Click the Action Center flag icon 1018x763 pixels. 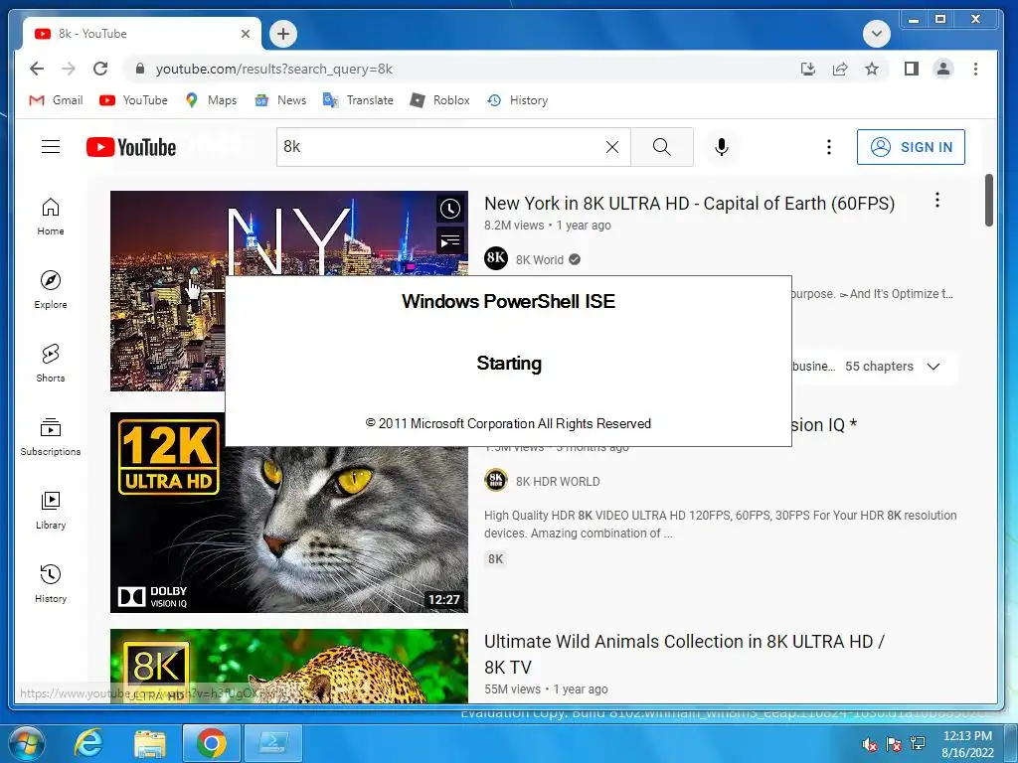tap(894, 744)
